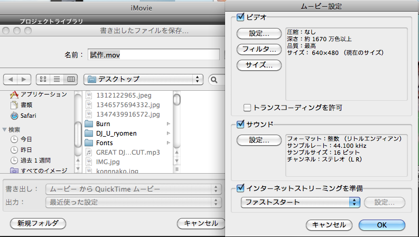Select 今日 search in the sidebar
419x237 pixels.
coord(26,139)
